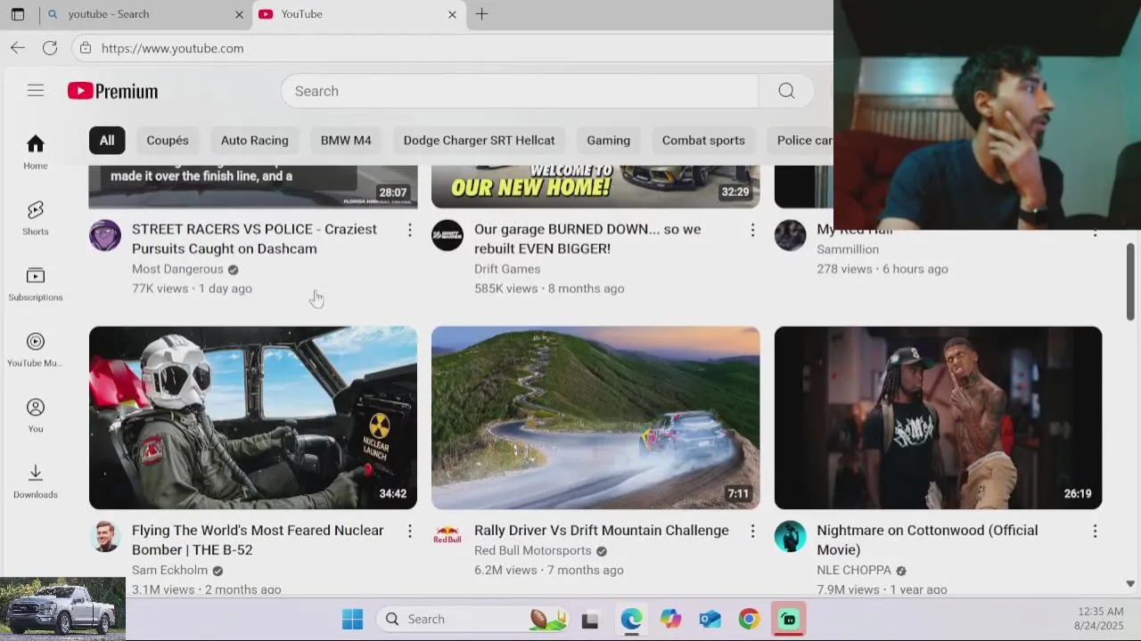Click the scrollbar down arrow

tap(1130, 584)
